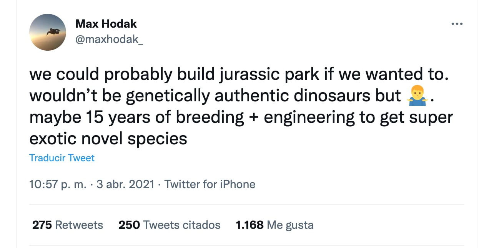The width and height of the screenshot is (489, 248).
Task: Click the Max Hodak display name
Action: 106,24
